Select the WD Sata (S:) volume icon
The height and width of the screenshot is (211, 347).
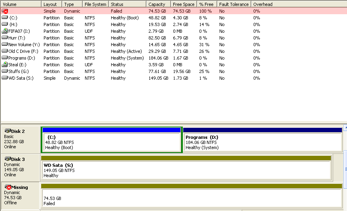(5, 78)
